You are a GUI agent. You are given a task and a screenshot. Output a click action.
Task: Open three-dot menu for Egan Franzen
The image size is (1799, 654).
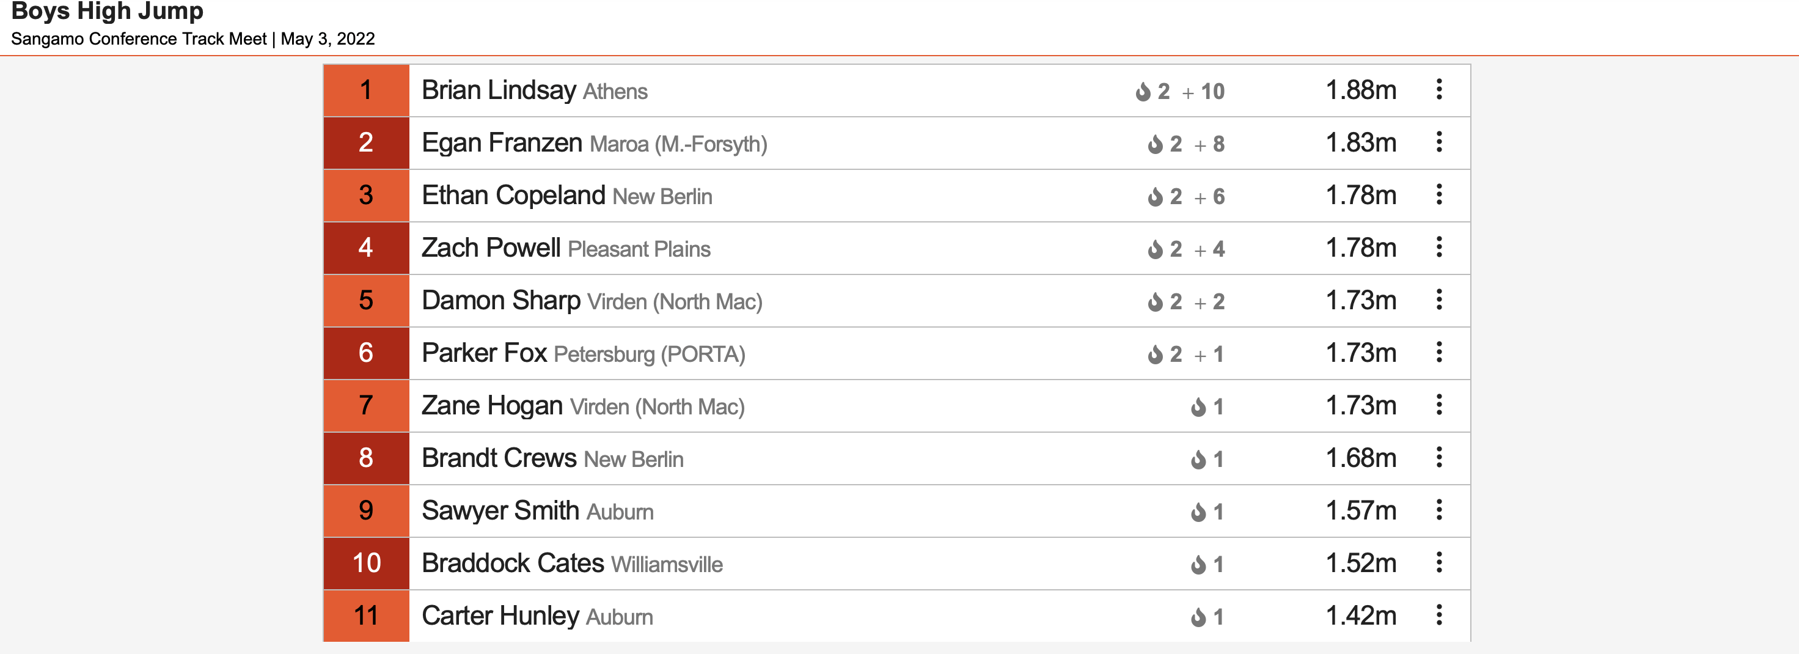pyautogui.click(x=1438, y=142)
